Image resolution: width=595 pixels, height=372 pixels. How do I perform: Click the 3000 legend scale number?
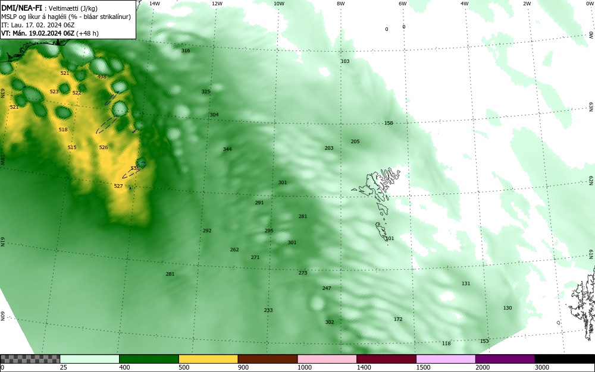(x=542, y=367)
